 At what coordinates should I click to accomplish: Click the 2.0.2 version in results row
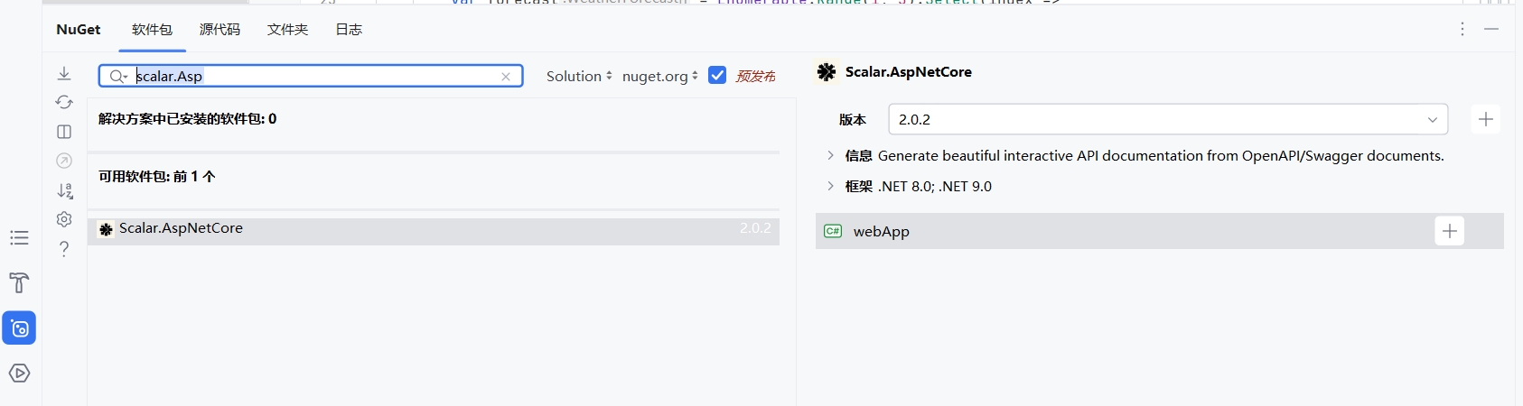tap(755, 228)
